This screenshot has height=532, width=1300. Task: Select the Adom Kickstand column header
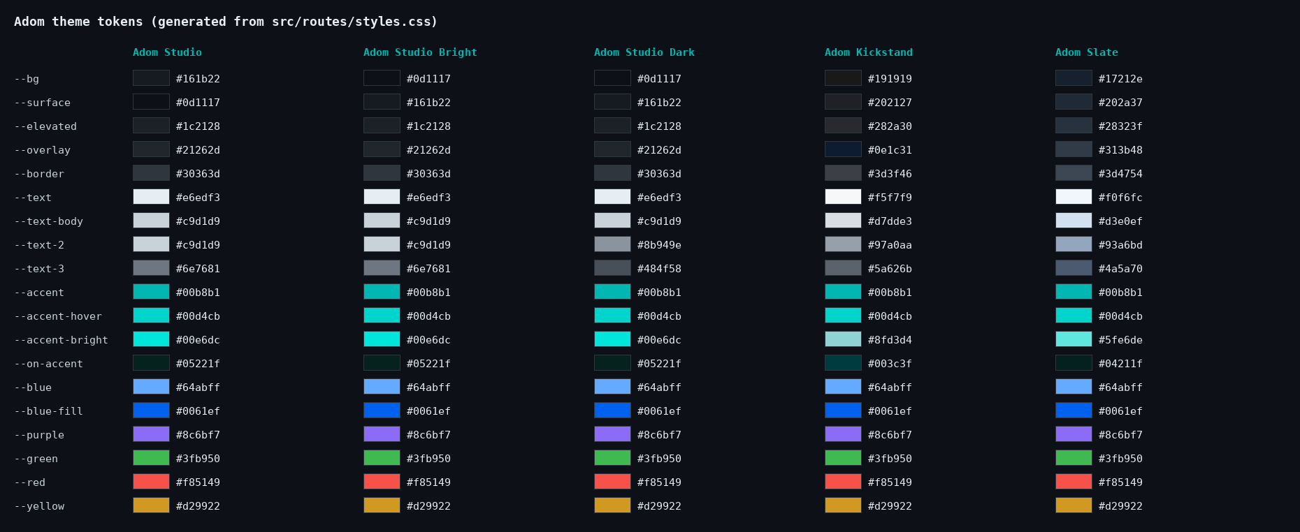pos(869,52)
